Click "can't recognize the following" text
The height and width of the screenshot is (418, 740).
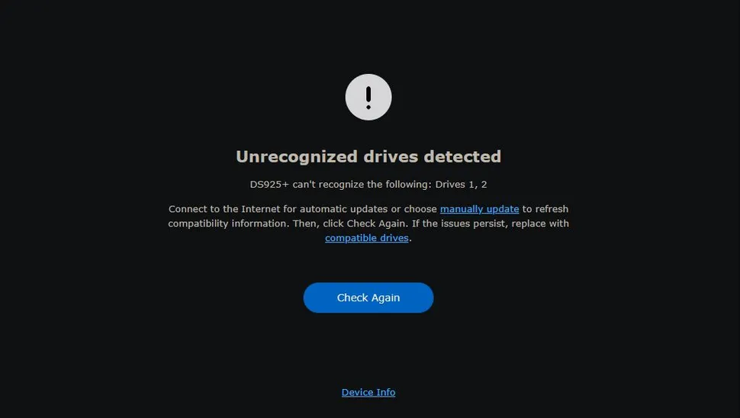point(362,185)
